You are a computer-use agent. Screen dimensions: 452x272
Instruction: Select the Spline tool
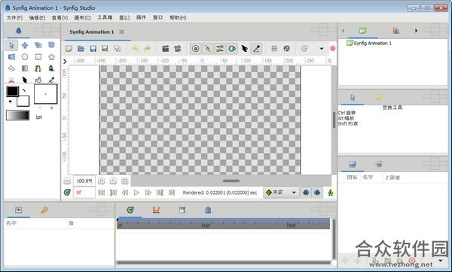[38, 68]
